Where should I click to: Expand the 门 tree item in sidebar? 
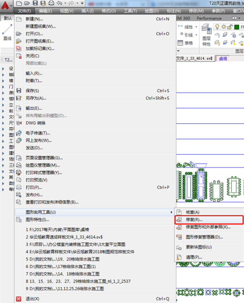[x=3, y=87]
